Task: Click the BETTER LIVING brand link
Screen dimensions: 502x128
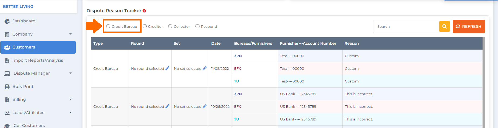Action: click(x=18, y=6)
